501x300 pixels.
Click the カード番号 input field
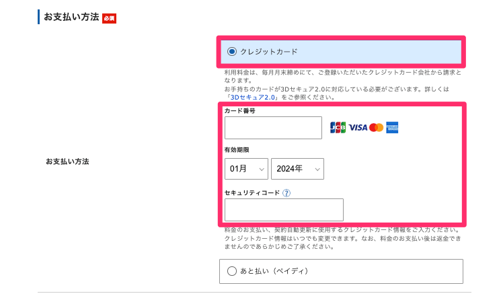[273, 128]
